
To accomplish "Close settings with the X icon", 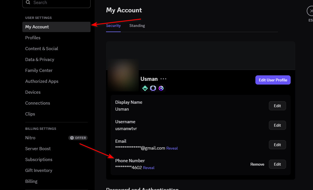I will [311, 11].
